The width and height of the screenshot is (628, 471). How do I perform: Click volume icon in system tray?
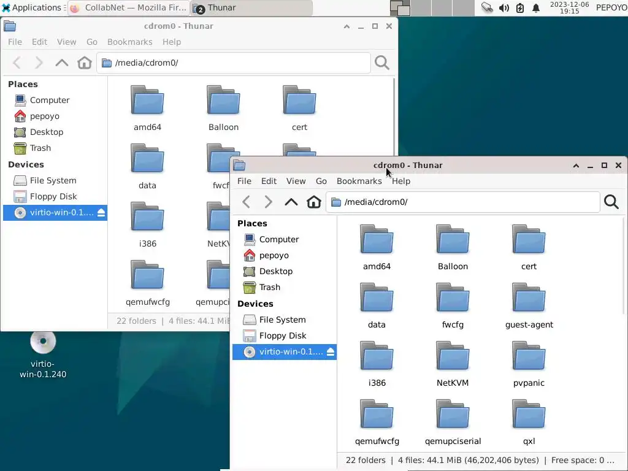pyautogui.click(x=504, y=7)
